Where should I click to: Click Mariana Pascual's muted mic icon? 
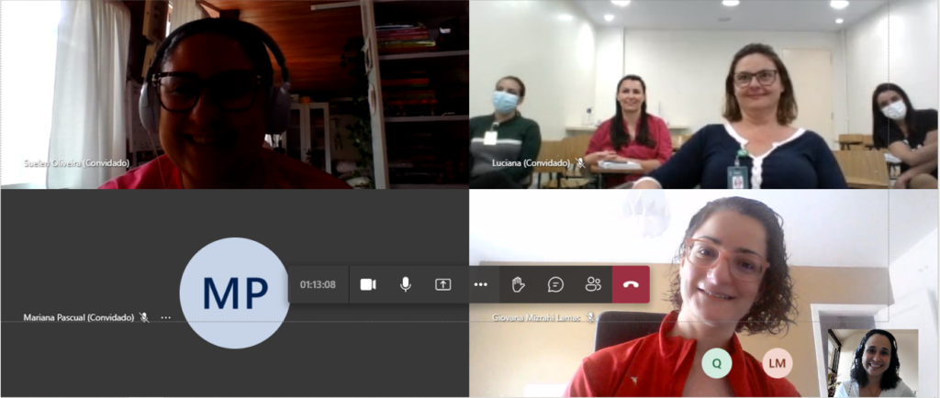tap(144, 317)
